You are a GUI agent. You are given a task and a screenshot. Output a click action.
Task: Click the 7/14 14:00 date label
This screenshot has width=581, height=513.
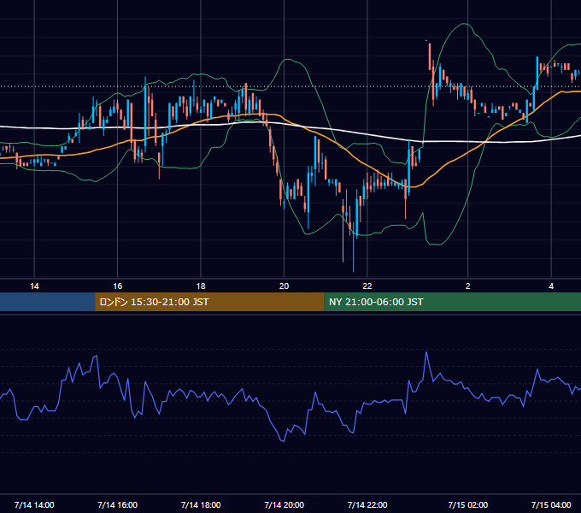point(34,504)
